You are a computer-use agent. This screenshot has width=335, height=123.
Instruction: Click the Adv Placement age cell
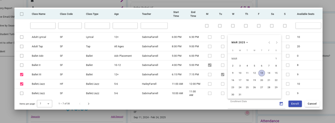[x=123, y=56]
